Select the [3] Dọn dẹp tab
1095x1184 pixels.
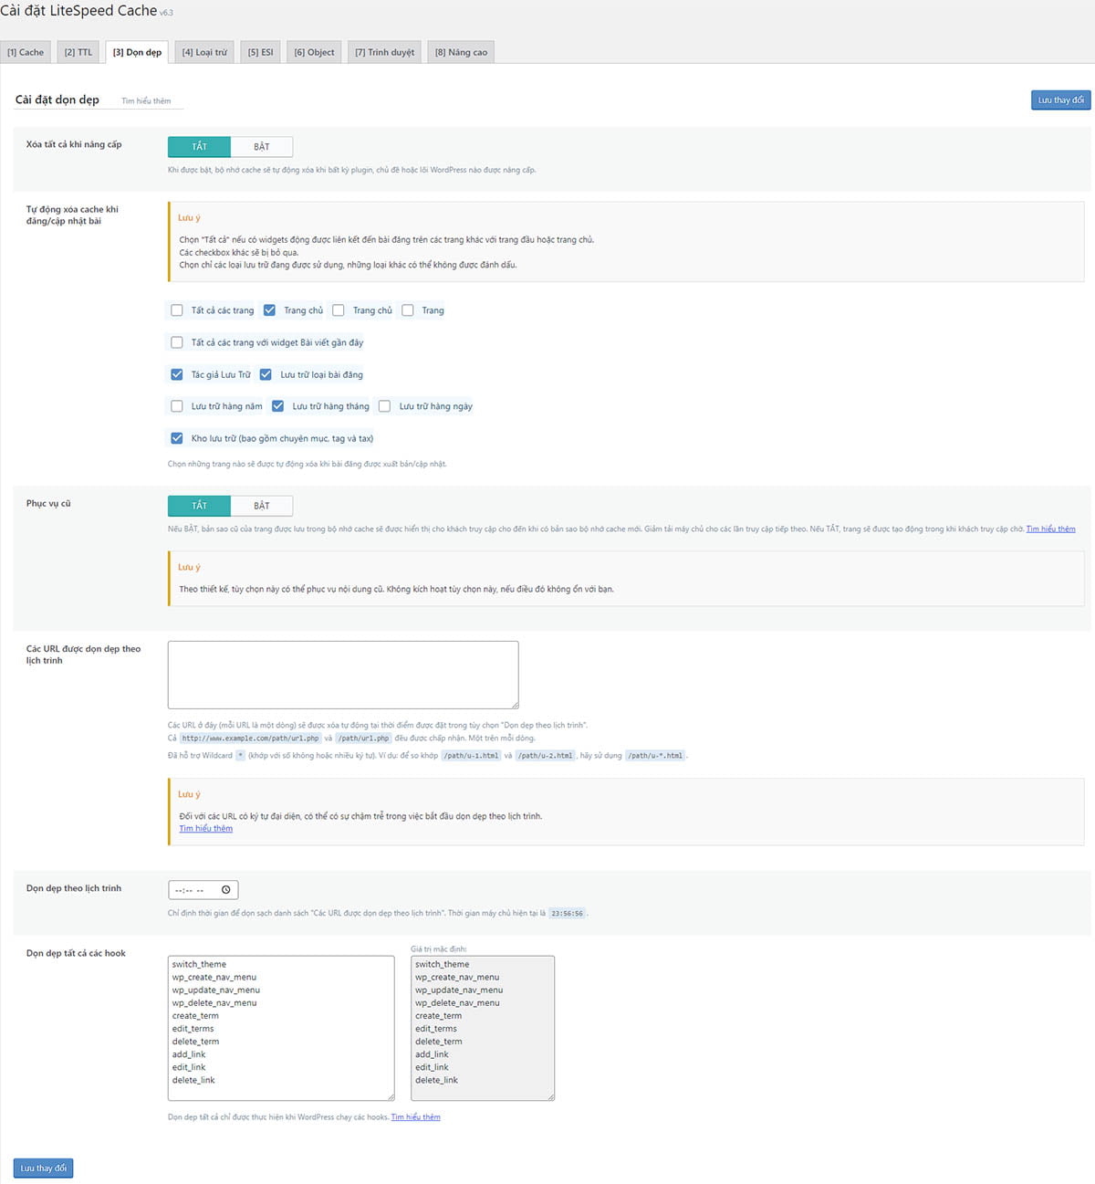(x=137, y=52)
